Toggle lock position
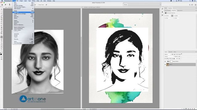The width and height of the screenshot is (197, 110). [171, 58]
